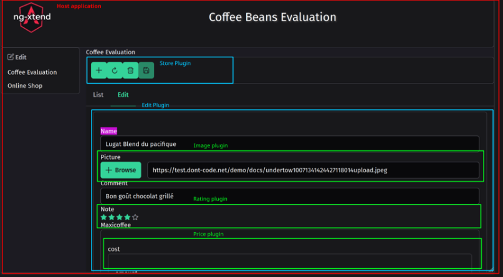Click the Picture label
Image resolution: width=503 pixels, height=277 pixels.
pos(110,157)
